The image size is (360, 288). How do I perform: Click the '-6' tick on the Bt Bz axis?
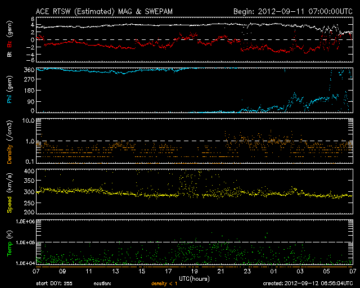(31, 60)
